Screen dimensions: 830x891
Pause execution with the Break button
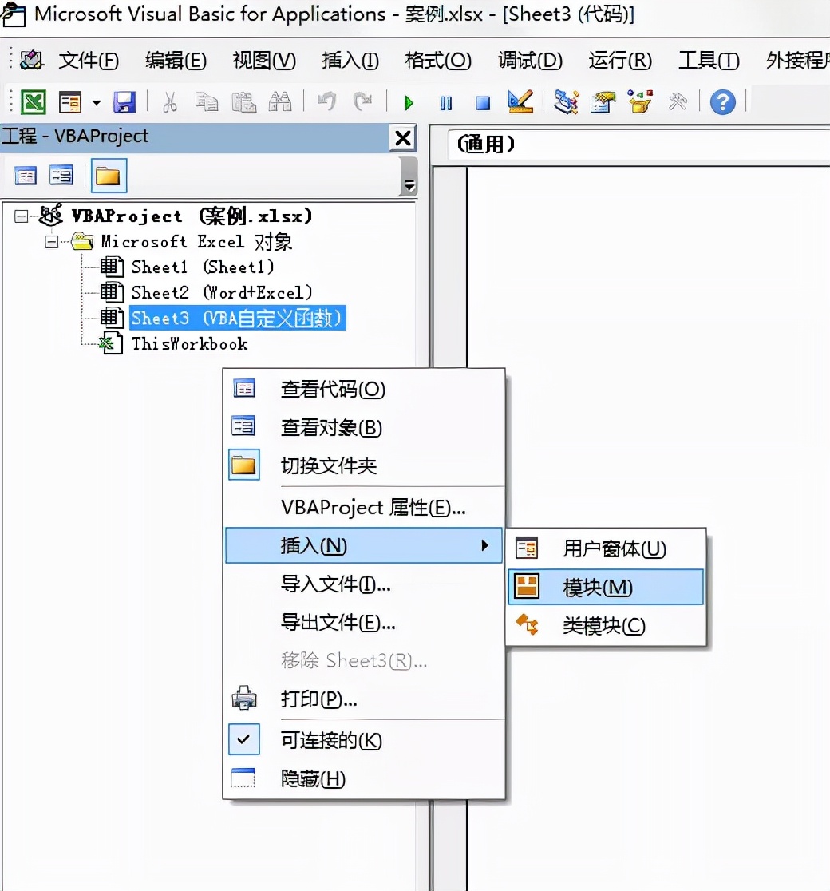tap(446, 102)
